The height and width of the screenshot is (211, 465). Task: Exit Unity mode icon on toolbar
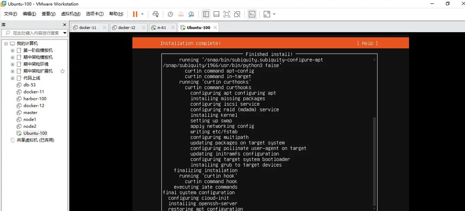tap(237, 14)
